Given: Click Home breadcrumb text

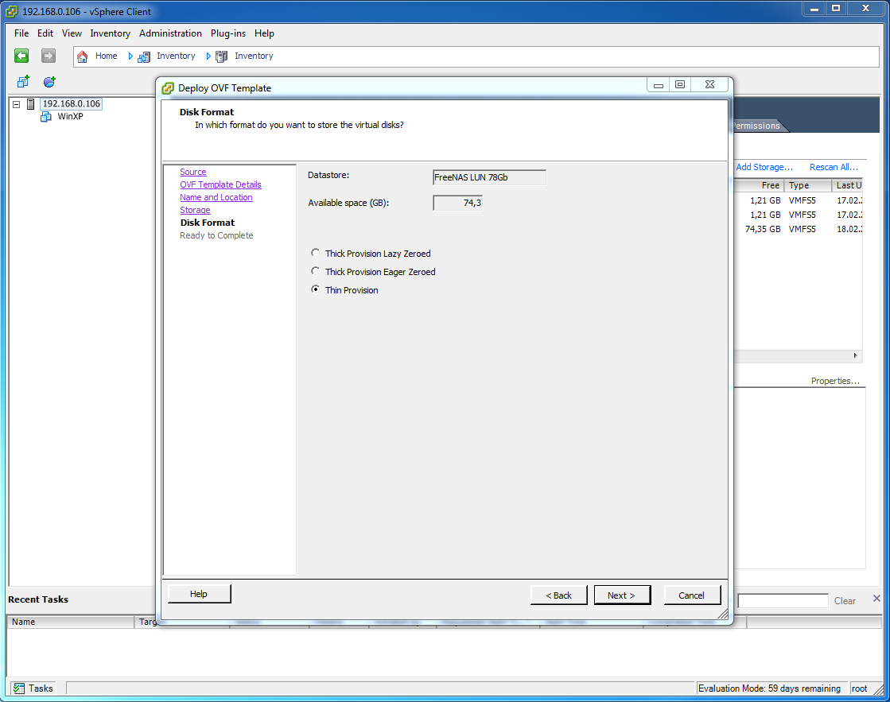Looking at the screenshot, I should pos(106,56).
